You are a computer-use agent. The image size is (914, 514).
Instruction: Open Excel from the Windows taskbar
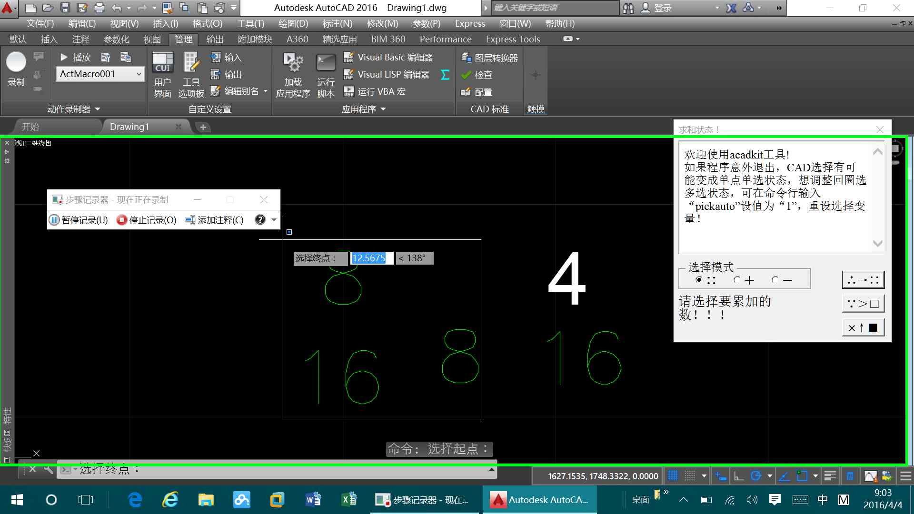pos(349,500)
